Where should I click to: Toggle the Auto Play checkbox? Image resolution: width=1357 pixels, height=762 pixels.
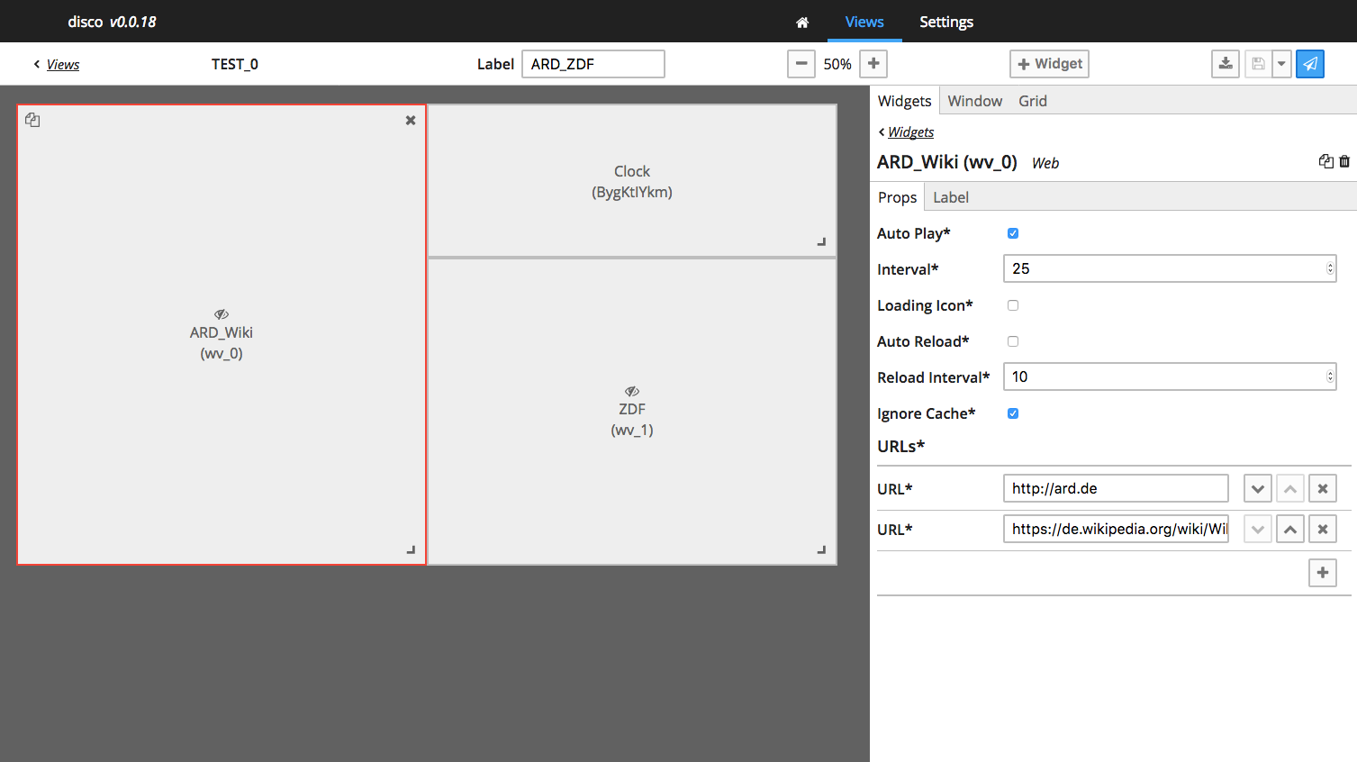point(1013,233)
